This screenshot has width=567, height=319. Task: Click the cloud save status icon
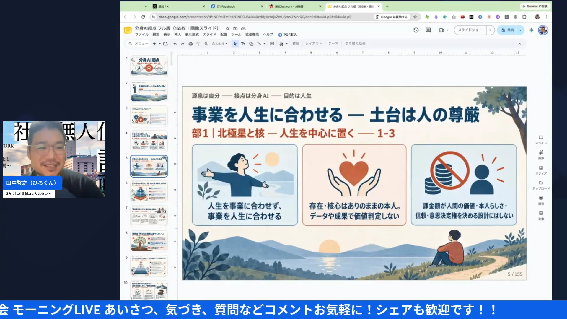[243, 29]
